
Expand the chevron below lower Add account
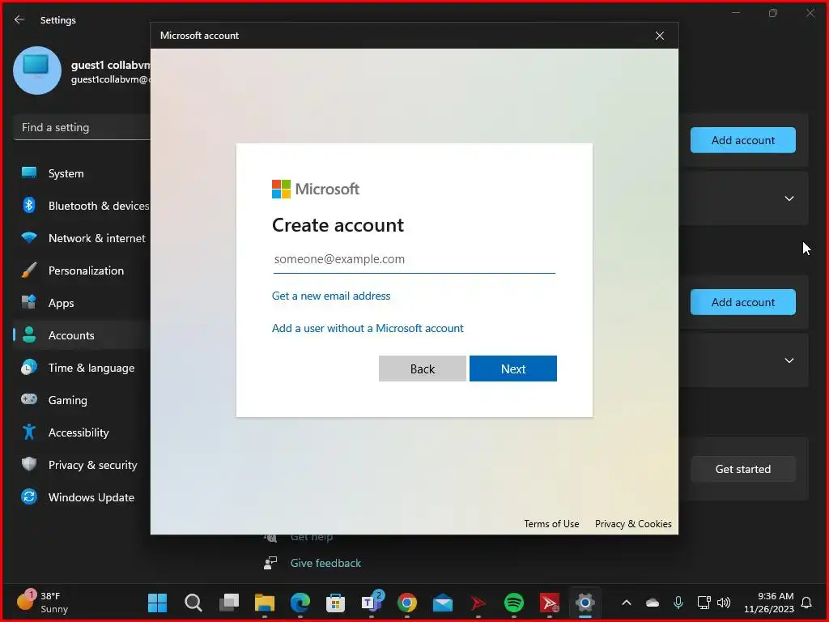789,360
